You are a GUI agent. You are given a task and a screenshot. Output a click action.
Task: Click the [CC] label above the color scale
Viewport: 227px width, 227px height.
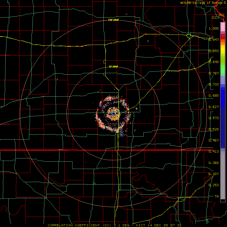pos(215,17)
